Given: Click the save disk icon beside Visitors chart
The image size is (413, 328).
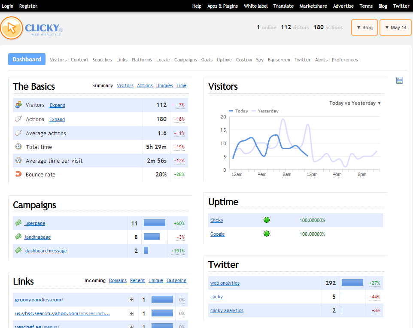Looking at the screenshot, I should click(x=400, y=80).
